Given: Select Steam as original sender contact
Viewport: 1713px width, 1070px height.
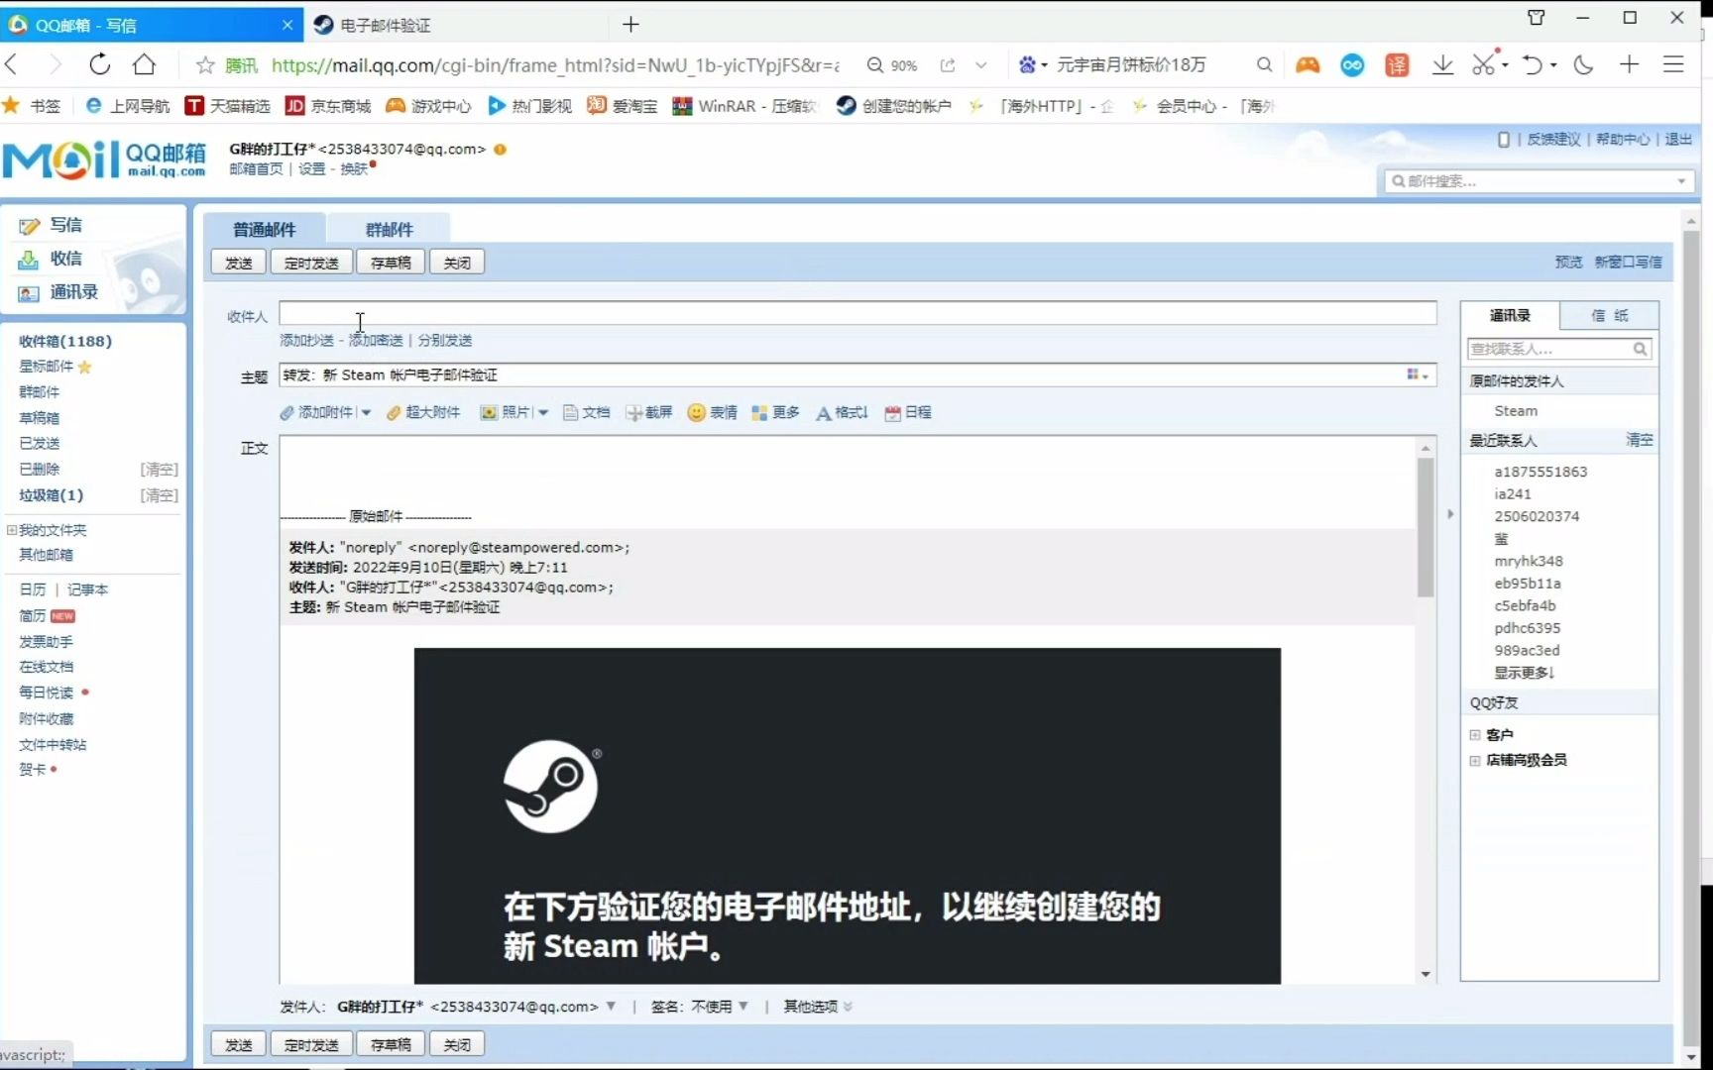Looking at the screenshot, I should [x=1516, y=410].
